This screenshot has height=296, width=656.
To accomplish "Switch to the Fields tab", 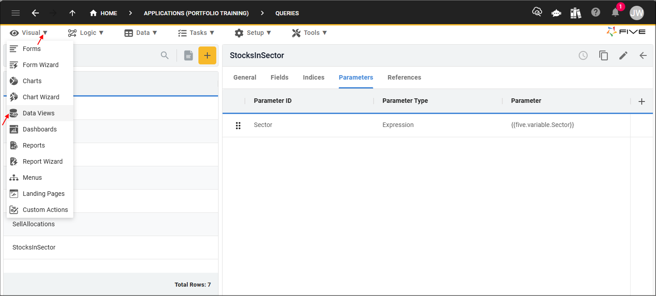I will (280, 77).
